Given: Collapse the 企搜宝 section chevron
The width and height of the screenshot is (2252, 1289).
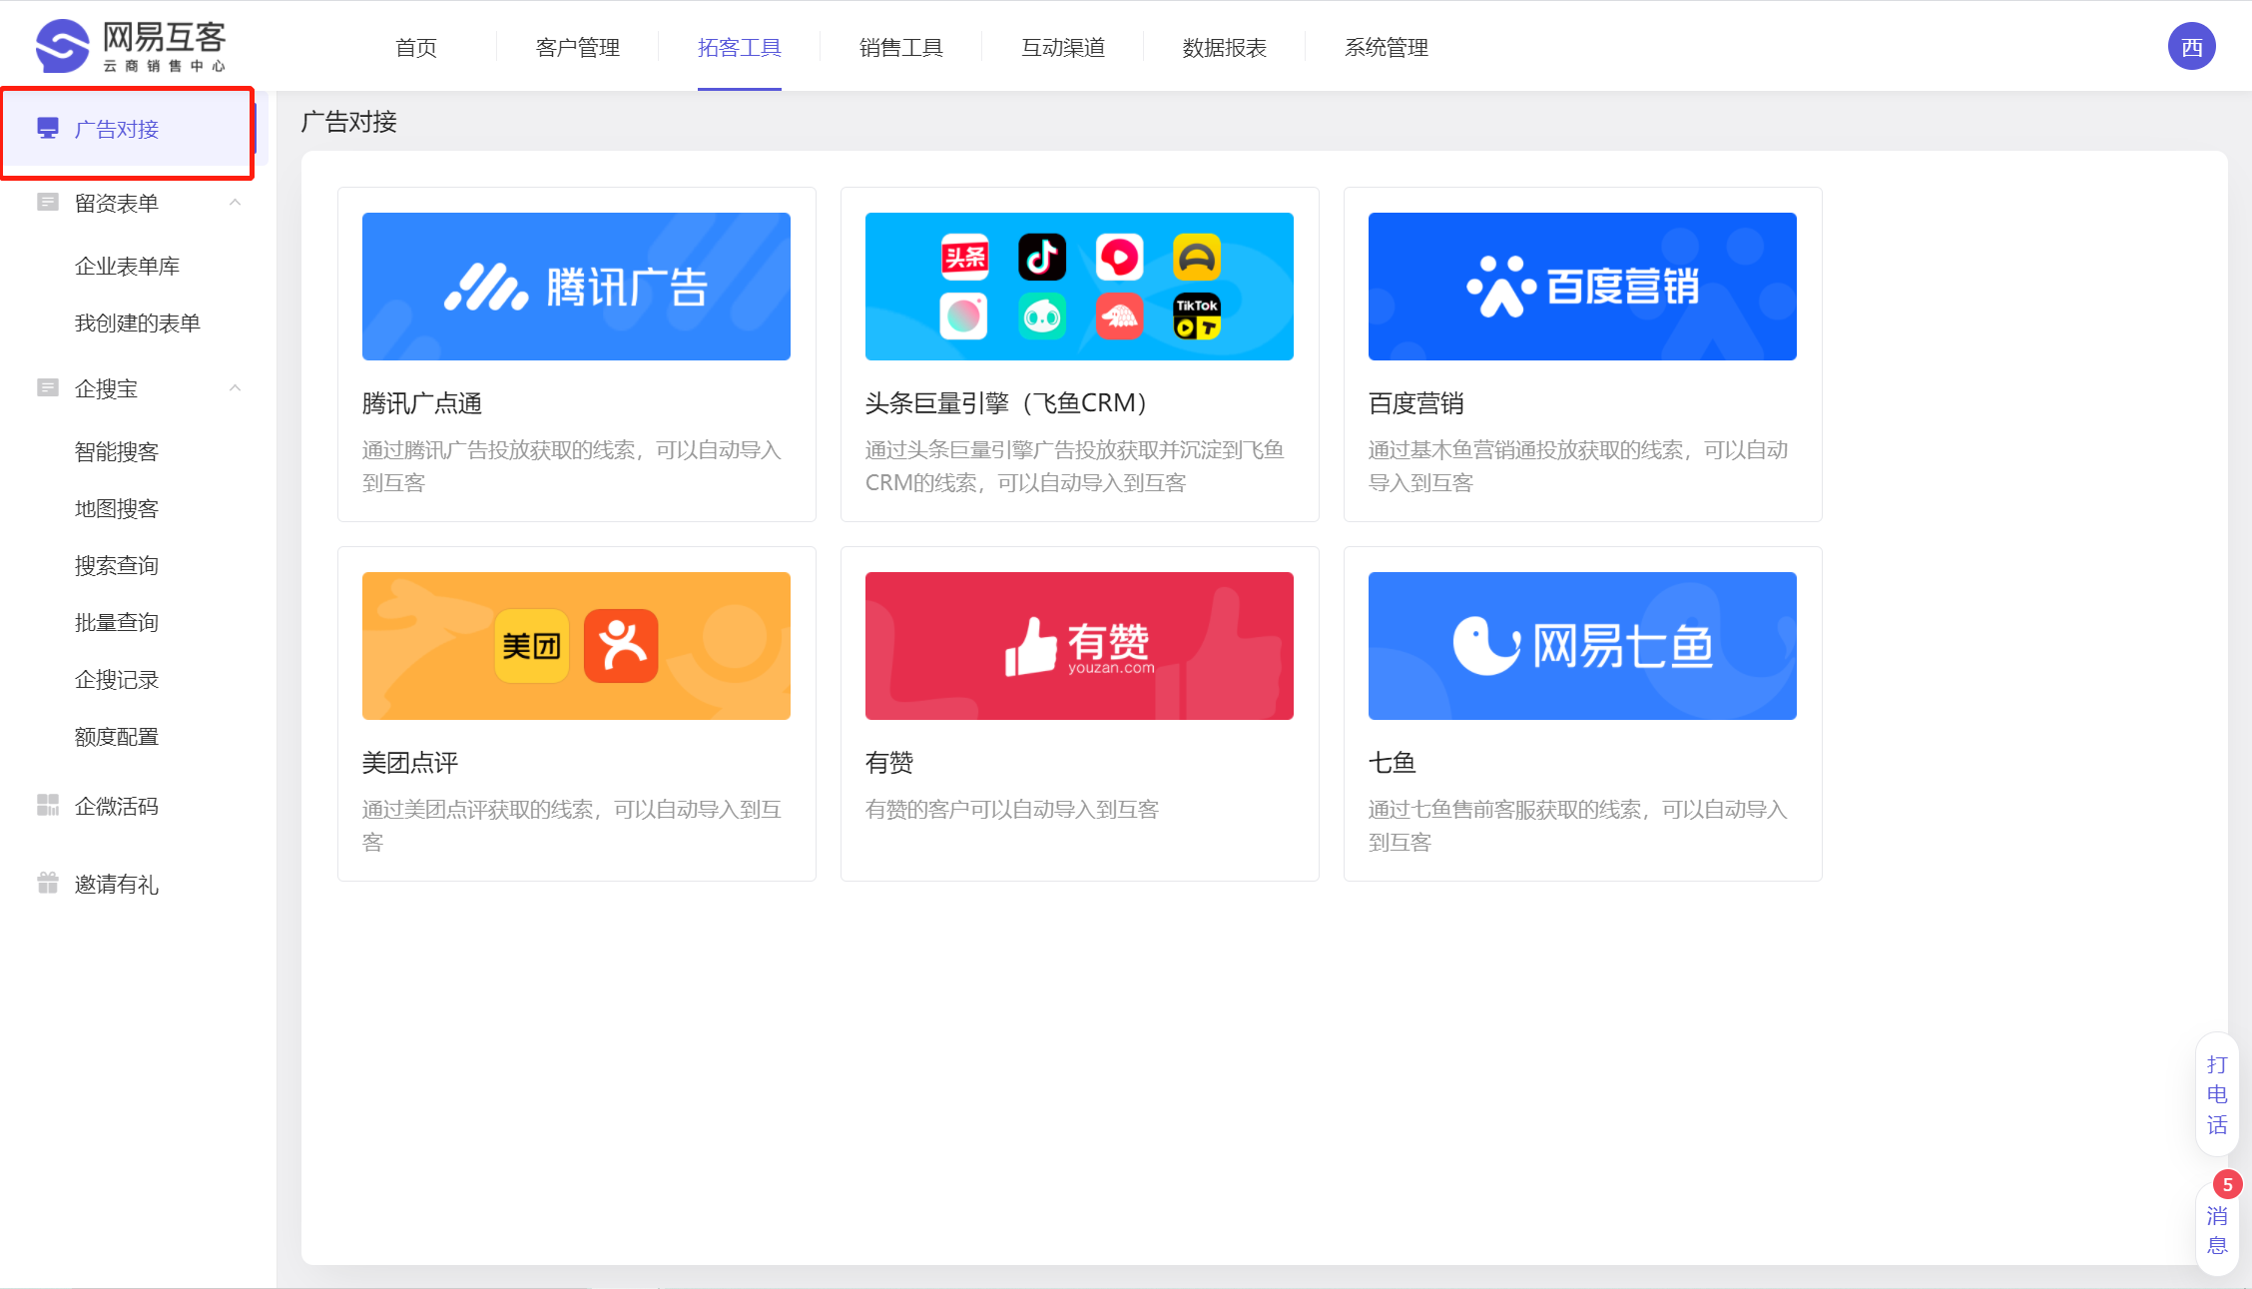Looking at the screenshot, I should (x=236, y=388).
